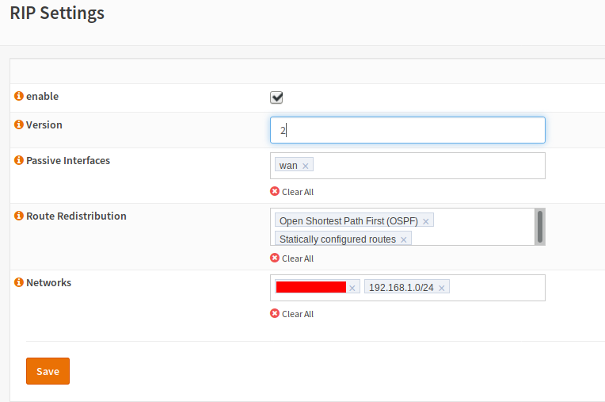Click the Version text field

click(407, 130)
